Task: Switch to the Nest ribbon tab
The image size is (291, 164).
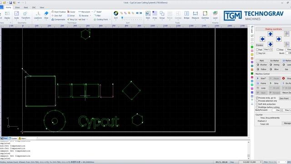Action: point(26,7)
